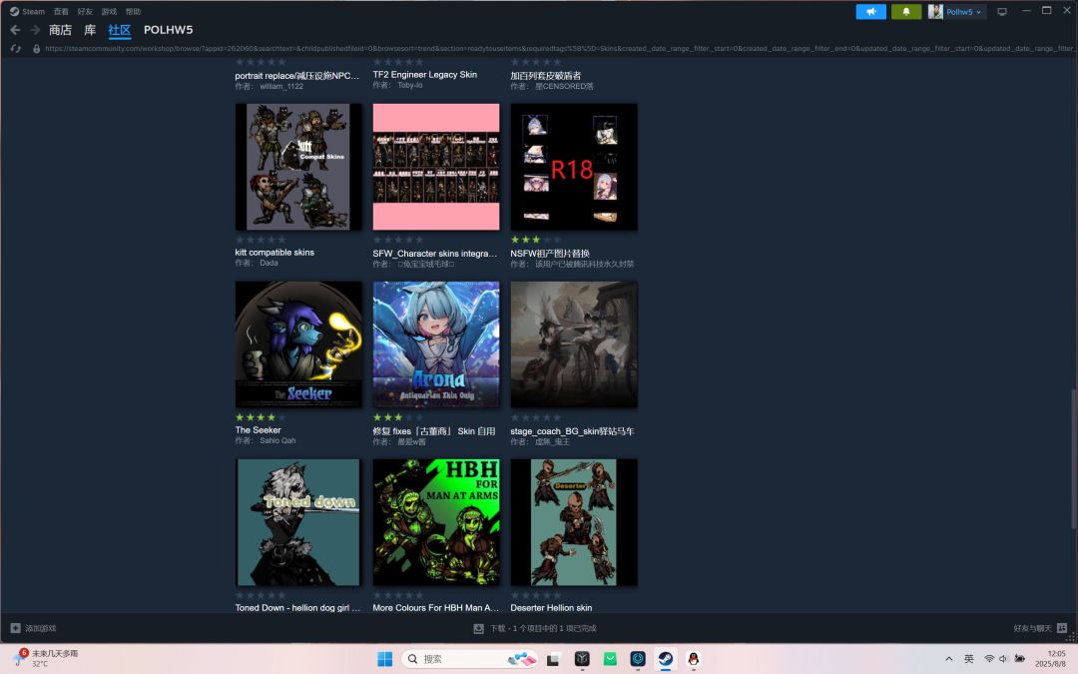Select the 社区 tab

(120, 30)
